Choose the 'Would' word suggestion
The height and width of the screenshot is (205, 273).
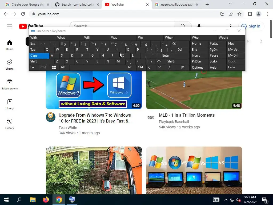pyautogui.click(x=231, y=38)
